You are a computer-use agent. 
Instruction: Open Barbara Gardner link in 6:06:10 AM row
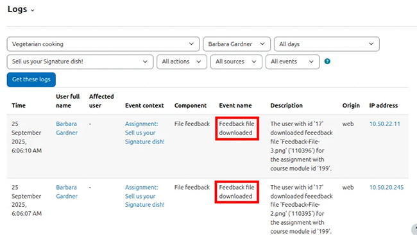click(67, 128)
